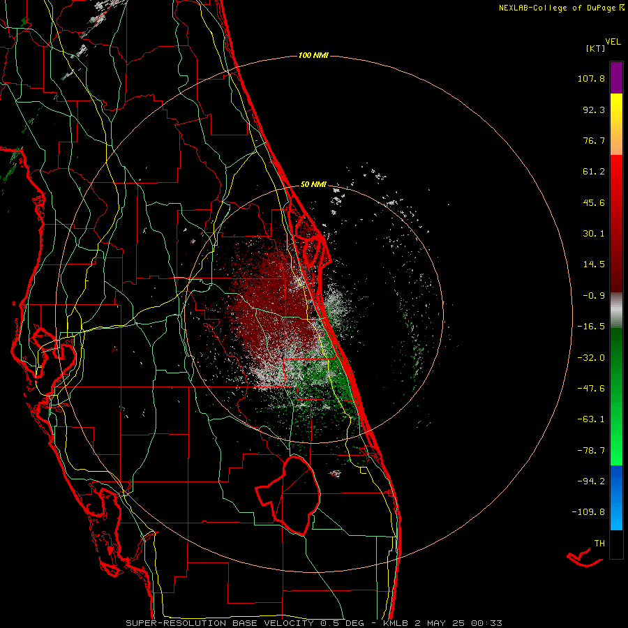Screen dimensions: 628x628
Task: Click the -0.9 scale label
Action: [x=594, y=296]
